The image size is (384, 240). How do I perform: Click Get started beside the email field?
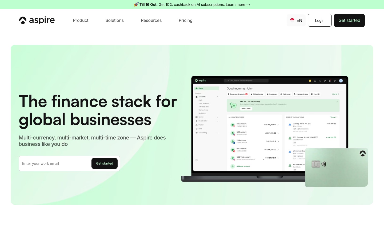coord(105,163)
